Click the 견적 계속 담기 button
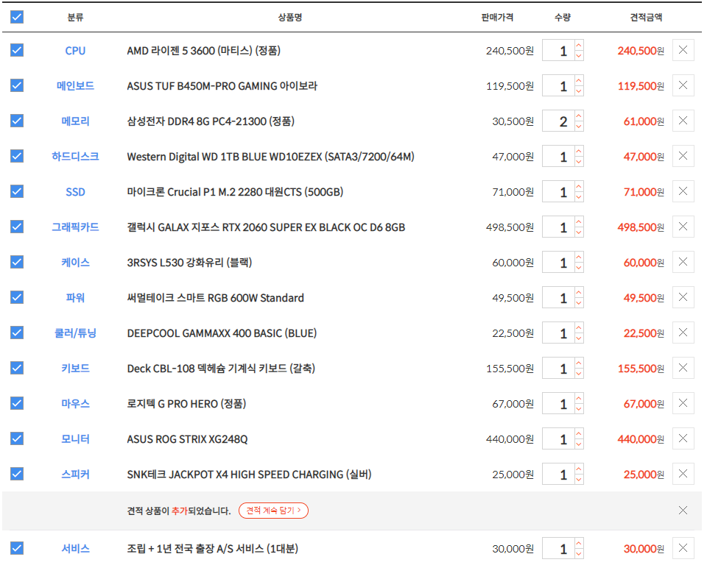This screenshot has width=707, height=565. [x=273, y=511]
